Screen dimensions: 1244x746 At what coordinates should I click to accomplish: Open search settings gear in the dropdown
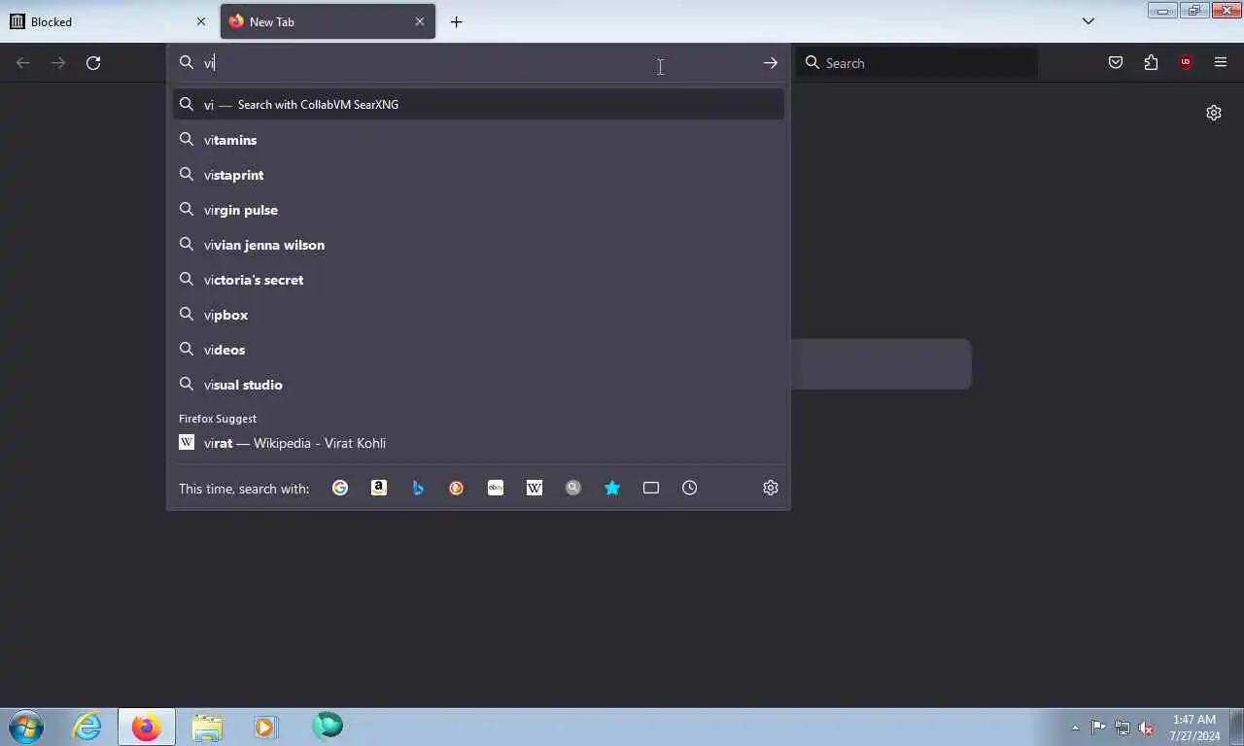tap(771, 488)
